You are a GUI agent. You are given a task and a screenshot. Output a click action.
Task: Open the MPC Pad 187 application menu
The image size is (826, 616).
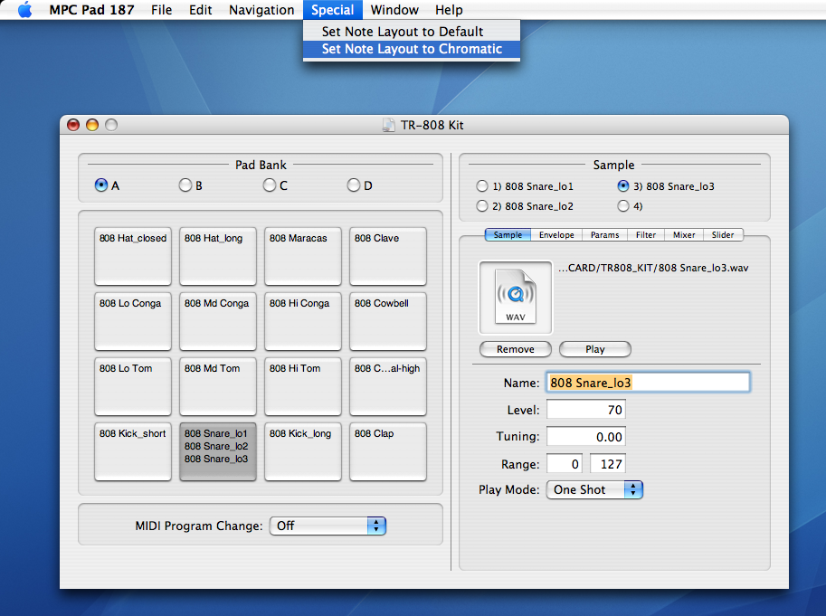point(91,9)
